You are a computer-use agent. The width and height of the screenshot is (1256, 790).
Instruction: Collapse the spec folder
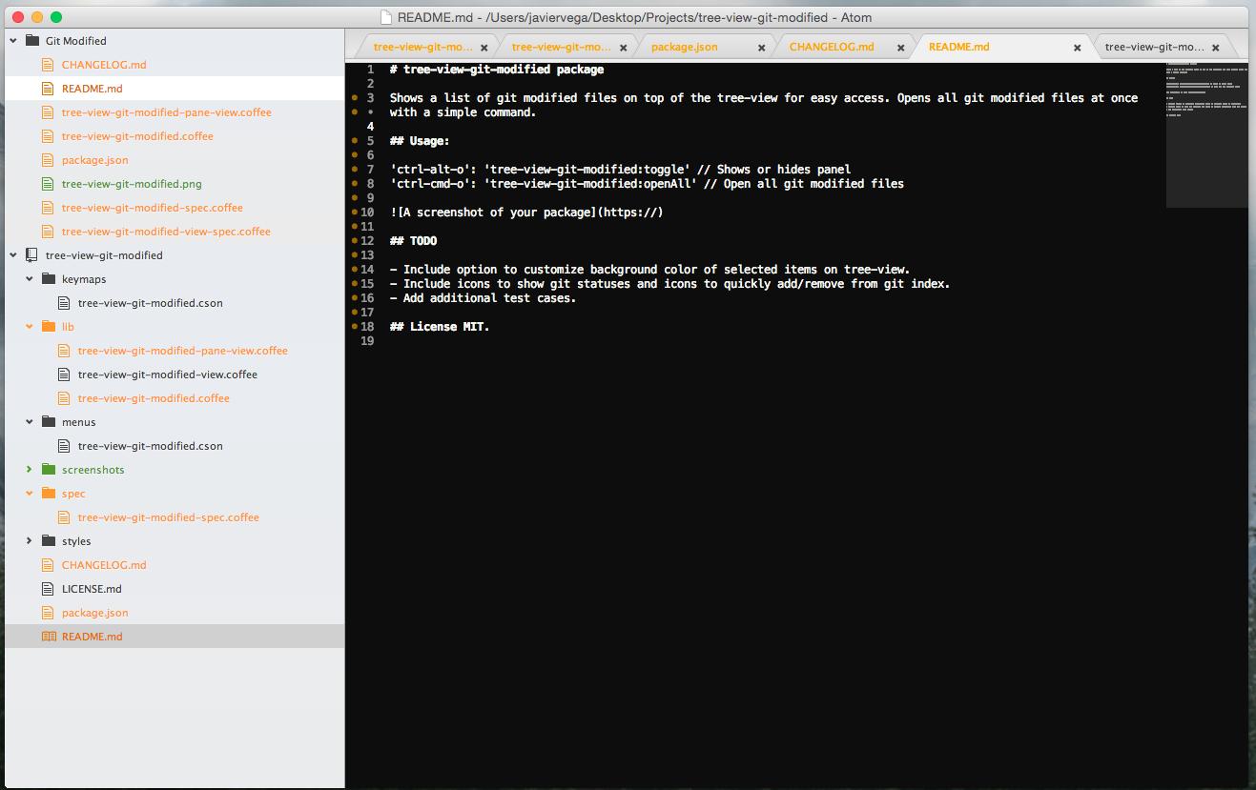(x=30, y=494)
